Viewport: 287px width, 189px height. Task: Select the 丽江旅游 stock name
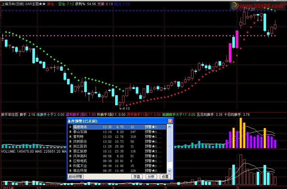(x=80, y=151)
